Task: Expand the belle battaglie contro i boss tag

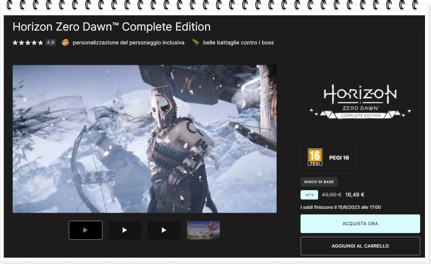Action: [x=237, y=42]
